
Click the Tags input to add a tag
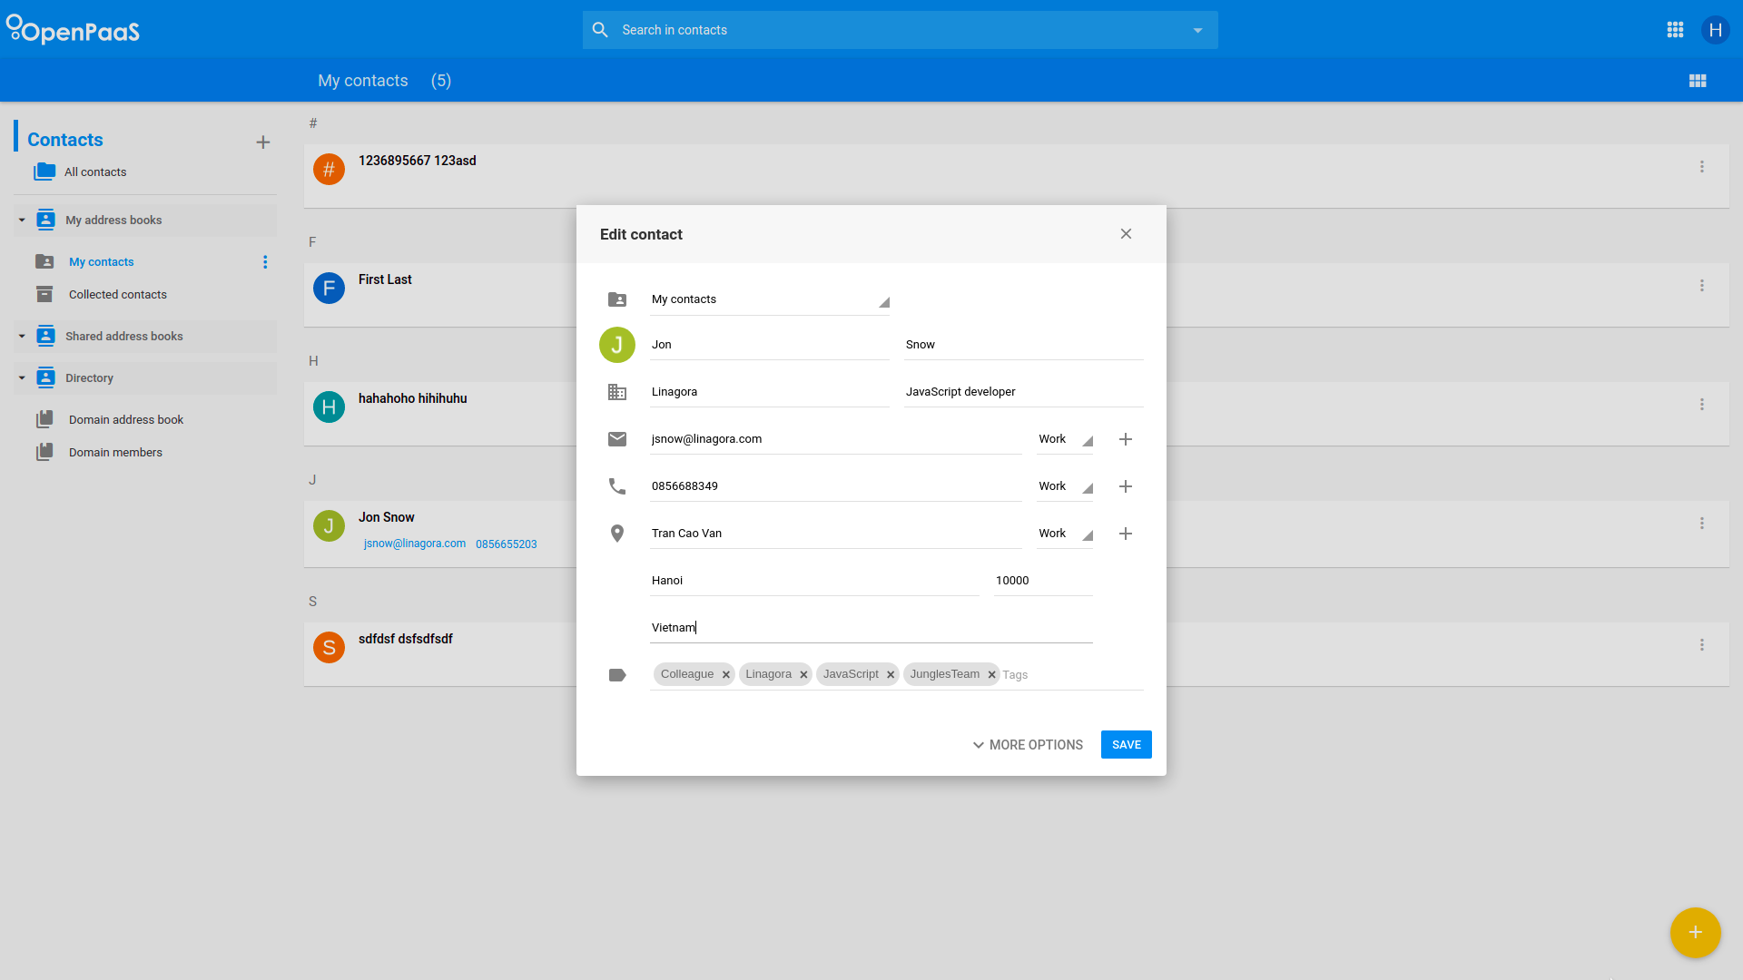click(x=1071, y=675)
